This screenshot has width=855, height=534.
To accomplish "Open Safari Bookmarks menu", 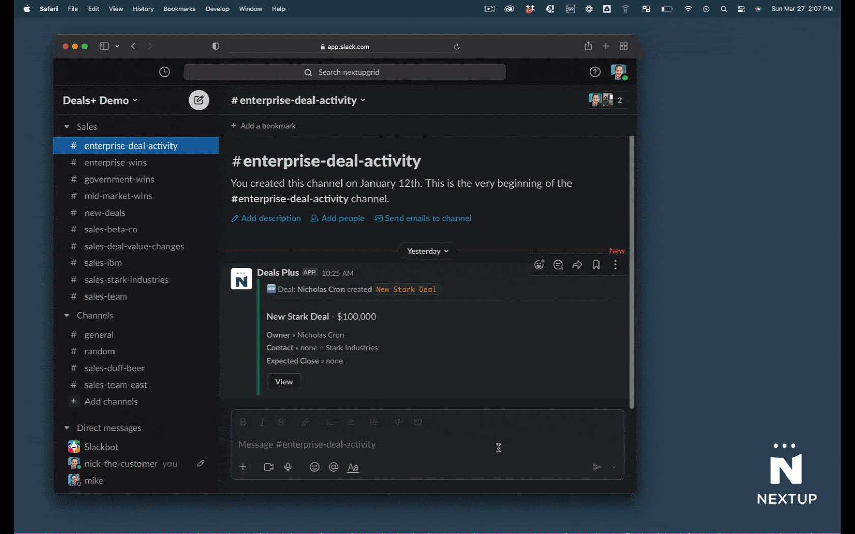I will click(x=180, y=9).
